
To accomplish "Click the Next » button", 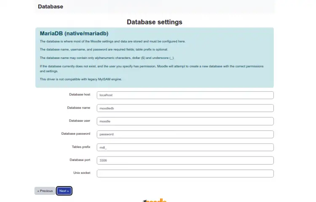I will pos(64,191).
